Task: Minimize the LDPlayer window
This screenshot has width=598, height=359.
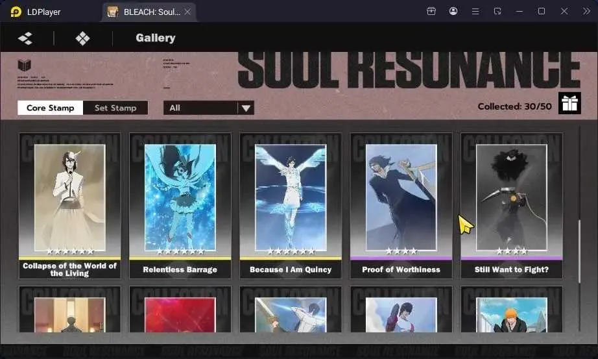Action: click(x=519, y=12)
